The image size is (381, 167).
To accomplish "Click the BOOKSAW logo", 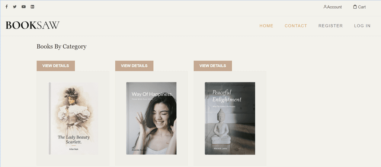I will pos(33,26).
